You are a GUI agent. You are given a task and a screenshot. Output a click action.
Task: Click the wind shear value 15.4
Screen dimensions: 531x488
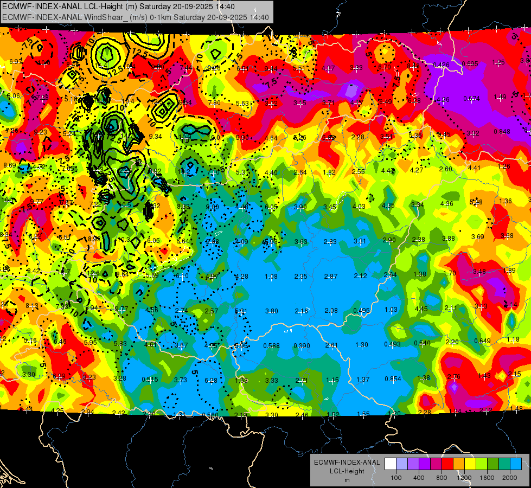coord(101,66)
